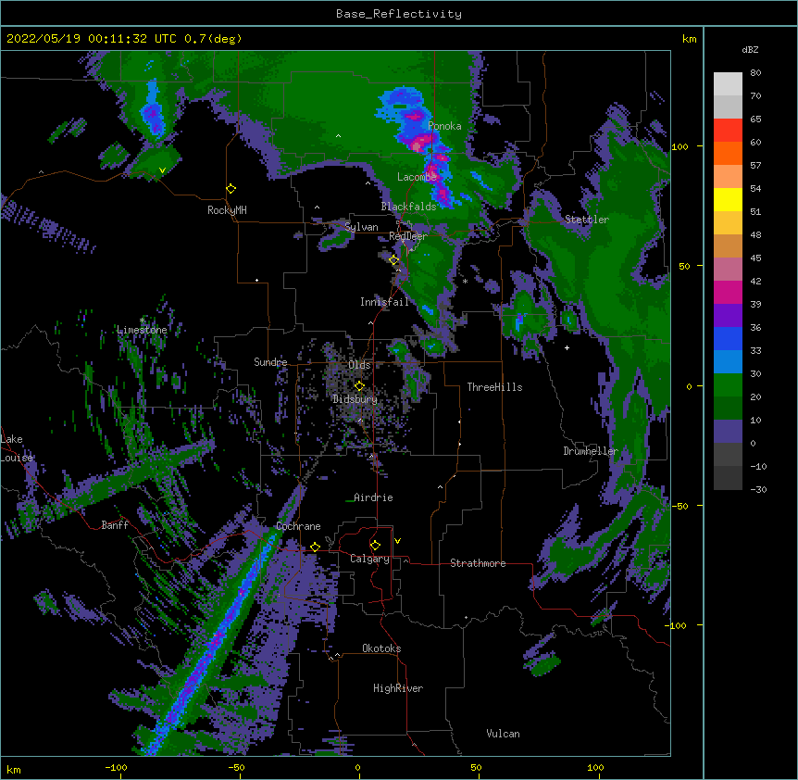The width and height of the screenshot is (798, 780).
Task: Click the Banff label
Action: click(115, 525)
